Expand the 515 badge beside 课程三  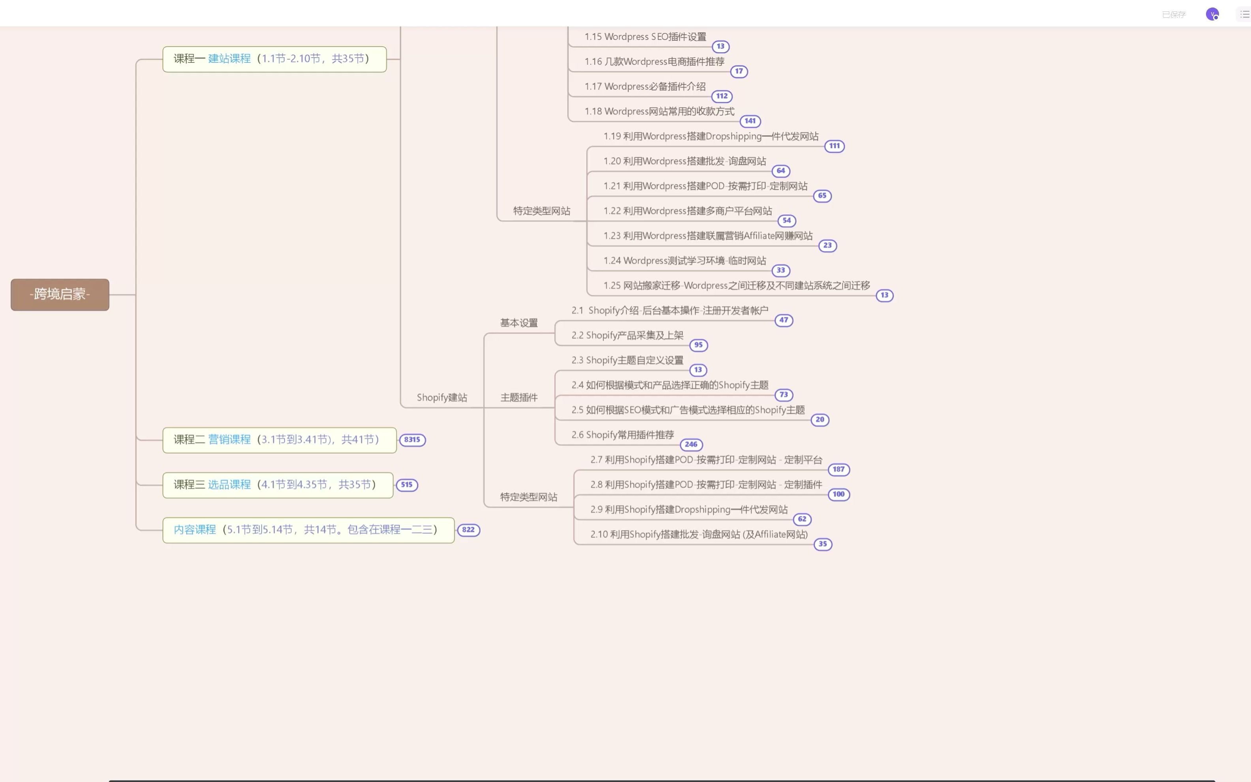[407, 485]
